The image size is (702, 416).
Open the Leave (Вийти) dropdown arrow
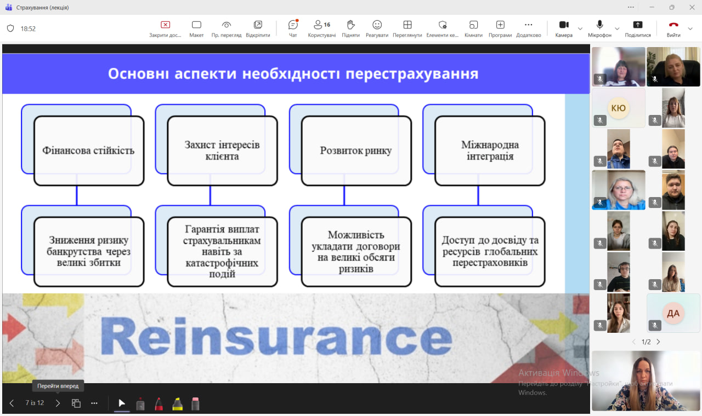pos(690,28)
